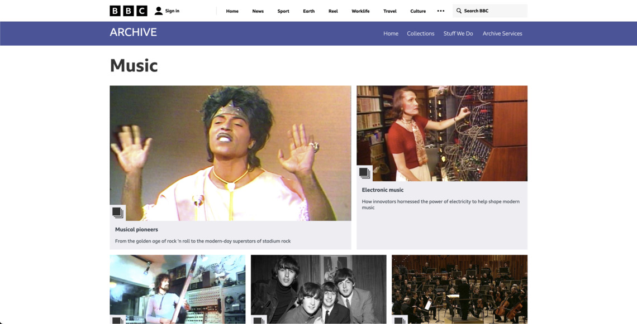Screen dimensions: 637x324
Task: Click the Sign in user icon
Action: click(x=159, y=11)
